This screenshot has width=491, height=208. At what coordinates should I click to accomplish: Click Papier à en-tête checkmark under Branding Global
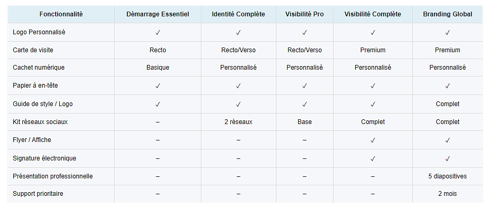point(448,86)
